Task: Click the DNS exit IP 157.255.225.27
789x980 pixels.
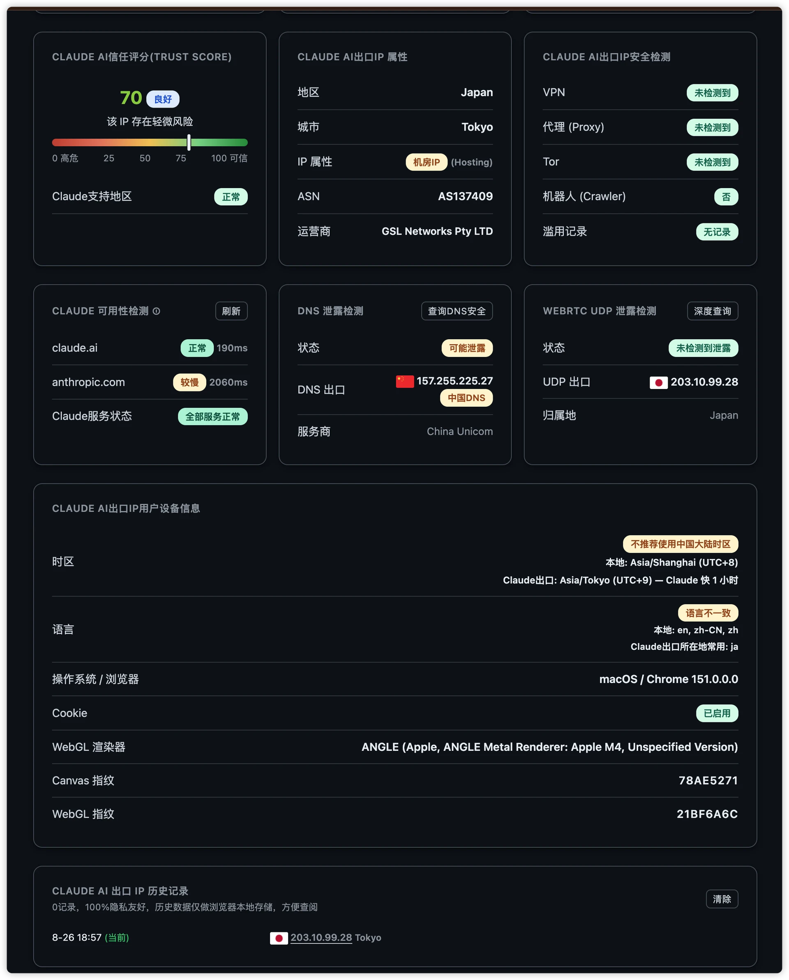Action: pos(455,381)
